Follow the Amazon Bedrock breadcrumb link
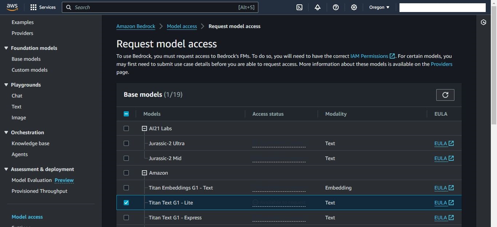The width and height of the screenshot is (497, 227). tap(136, 26)
